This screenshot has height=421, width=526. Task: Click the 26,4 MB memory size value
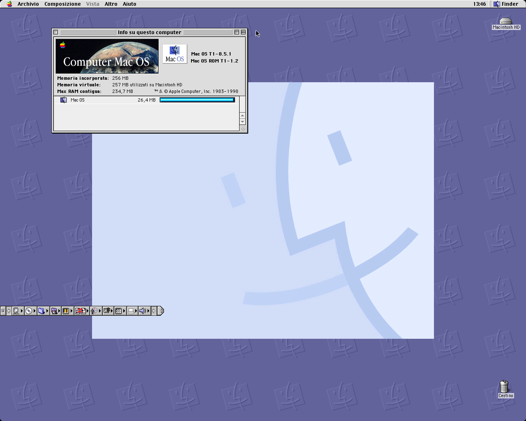(x=147, y=100)
